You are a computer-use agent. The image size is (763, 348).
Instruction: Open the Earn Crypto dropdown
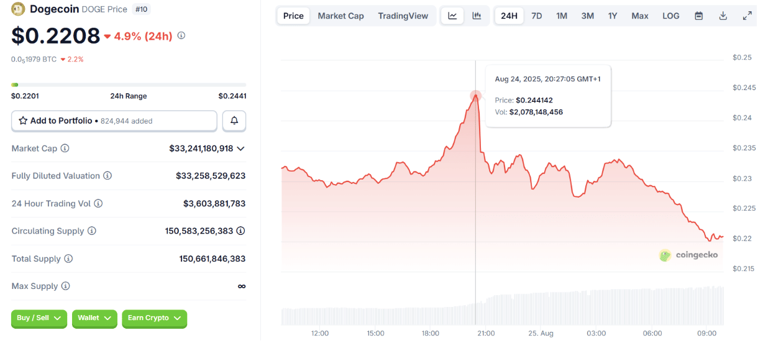point(154,318)
